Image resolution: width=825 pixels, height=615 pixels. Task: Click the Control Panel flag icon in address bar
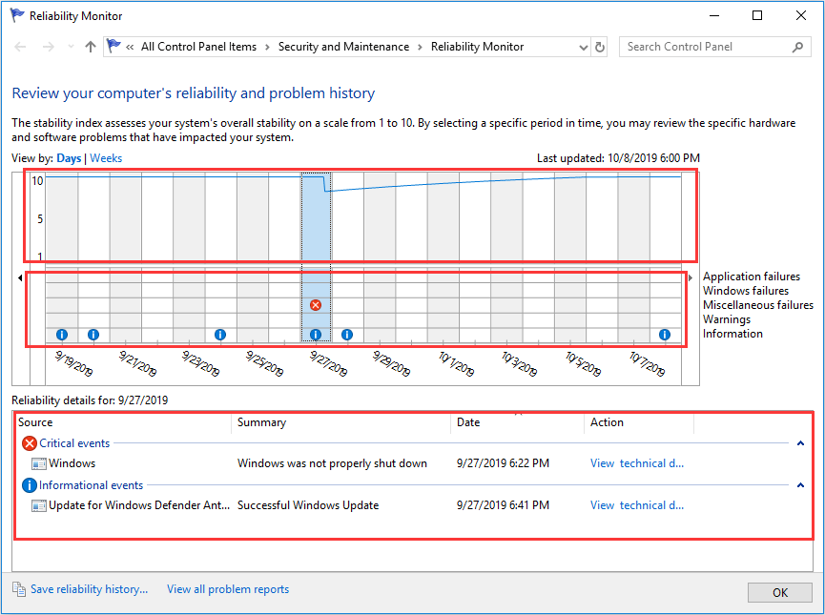pos(113,47)
